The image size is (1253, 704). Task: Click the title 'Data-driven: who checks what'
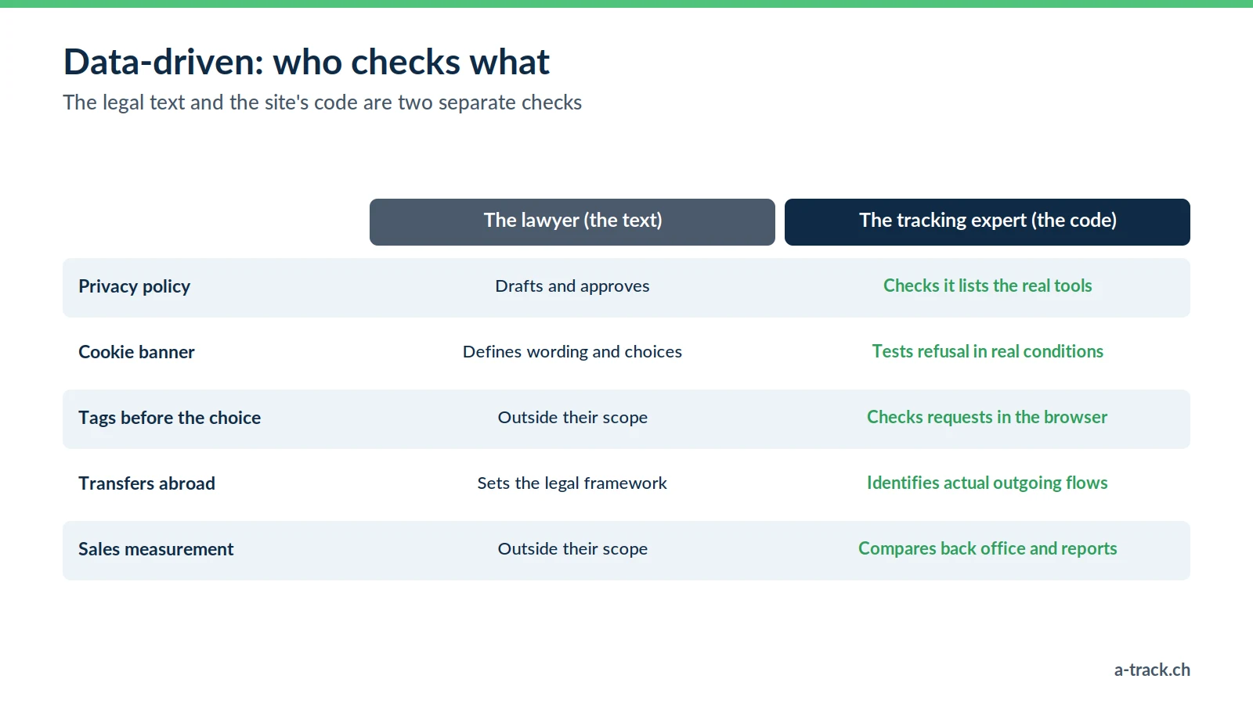point(306,62)
